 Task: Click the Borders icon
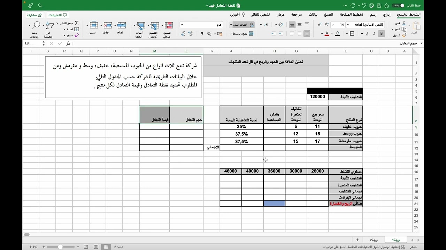point(352,34)
